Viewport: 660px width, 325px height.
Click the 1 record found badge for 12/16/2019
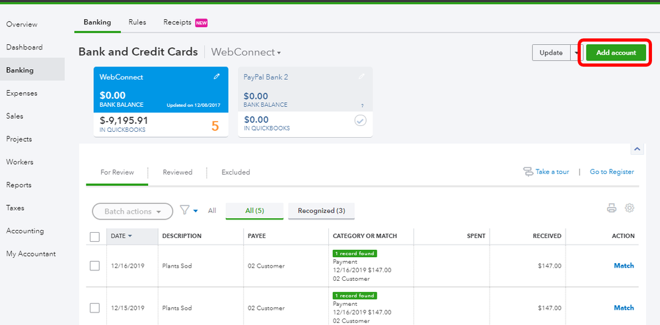pyautogui.click(x=355, y=254)
